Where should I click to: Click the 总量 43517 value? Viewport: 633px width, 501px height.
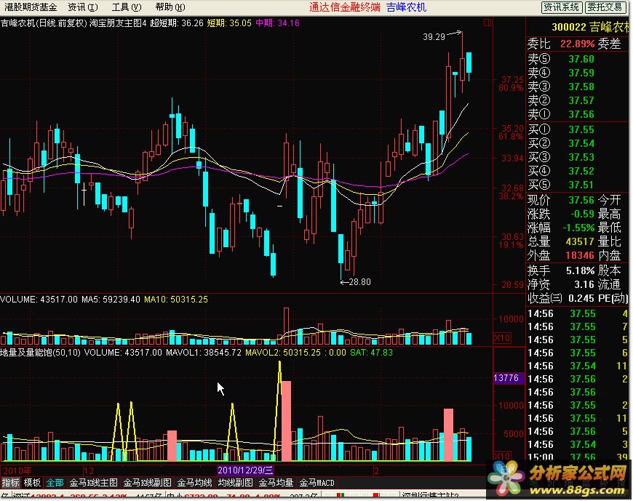pyautogui.click(x=580, y=241)
